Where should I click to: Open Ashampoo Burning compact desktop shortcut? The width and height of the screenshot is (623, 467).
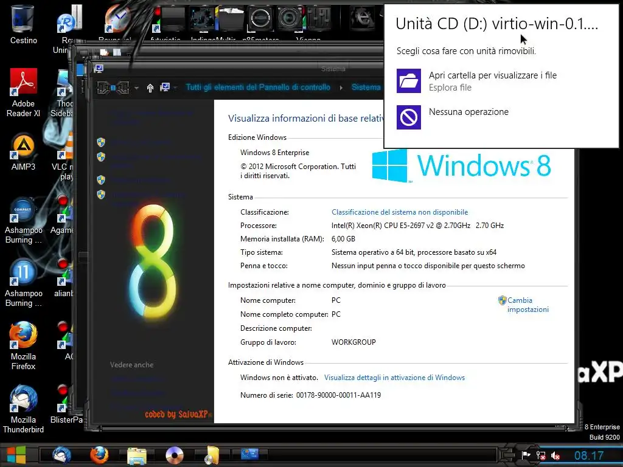(x=23, y=220)
